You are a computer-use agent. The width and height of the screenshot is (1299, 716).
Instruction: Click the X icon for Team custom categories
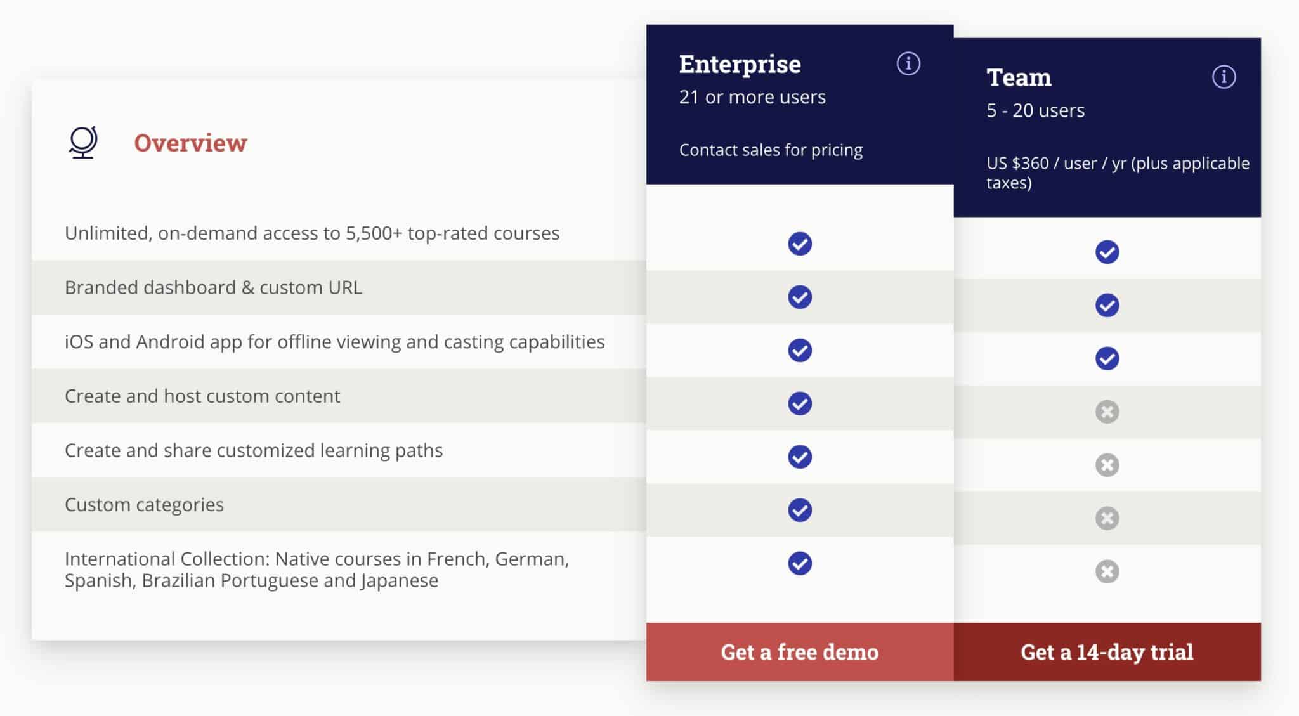pyautogui.click(x=1106, y=519)
